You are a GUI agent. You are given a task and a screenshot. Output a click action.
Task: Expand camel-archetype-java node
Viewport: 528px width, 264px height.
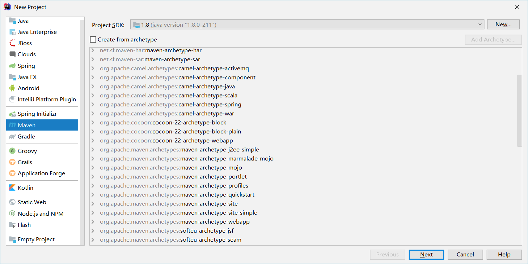tap(93, 87)
